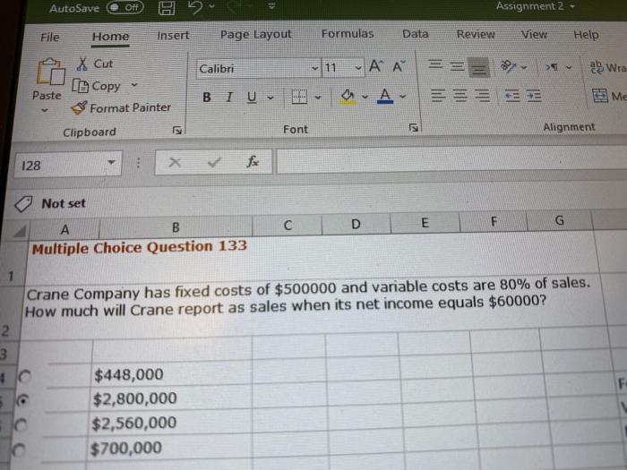Click the Save icon in title bar

click(167, 7)
